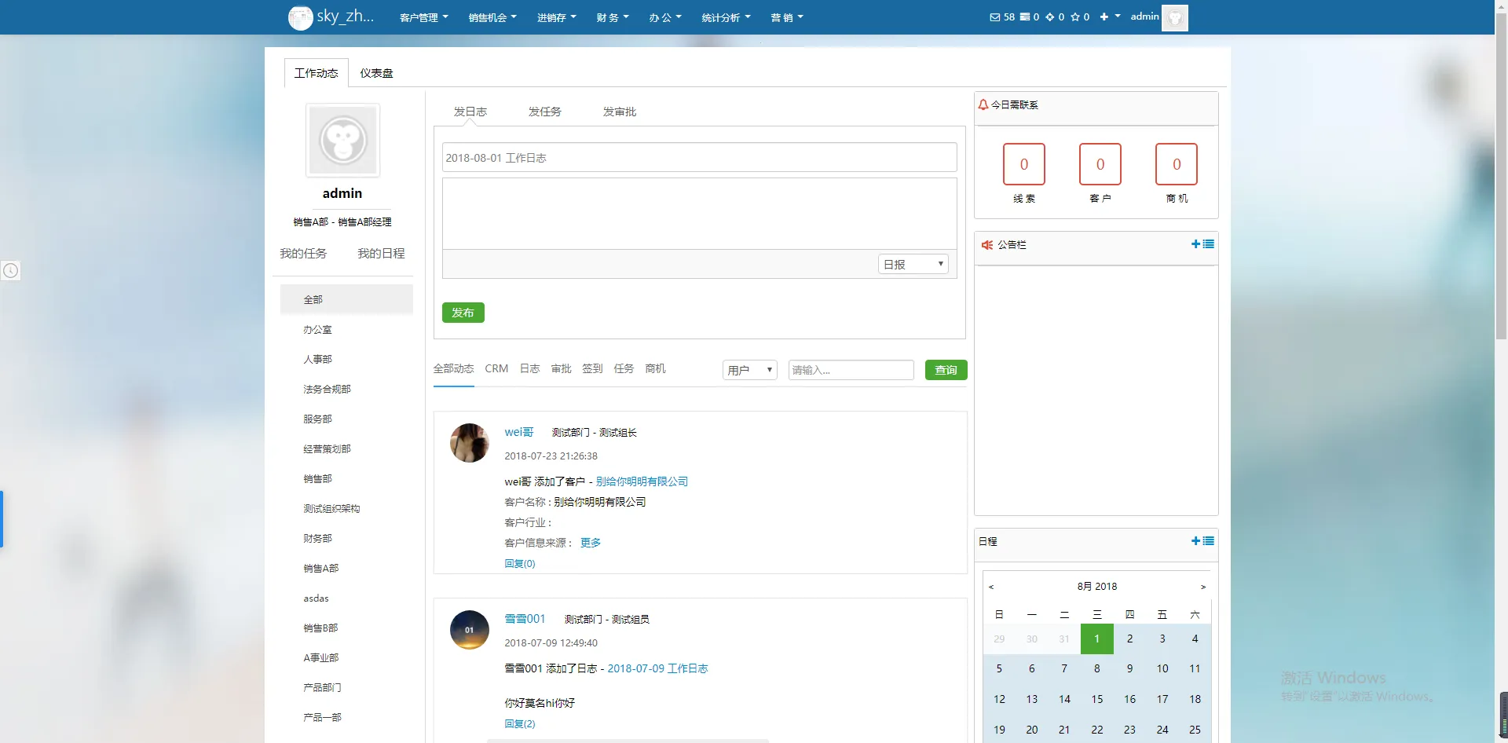Click the green 发布 publish button
Viewport: 1508px width, 743px height.
[463, 312]
